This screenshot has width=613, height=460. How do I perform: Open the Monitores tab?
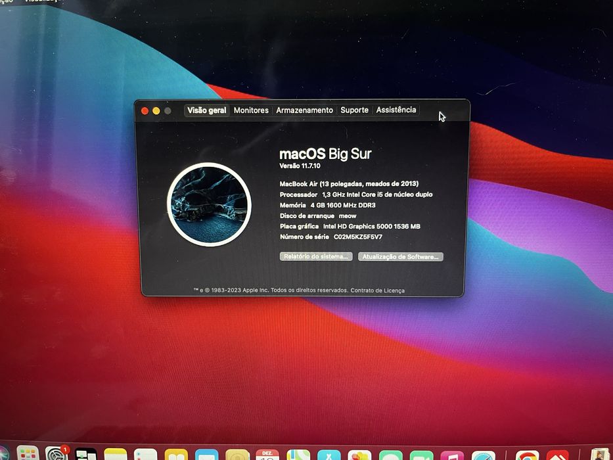coord(251,110)
